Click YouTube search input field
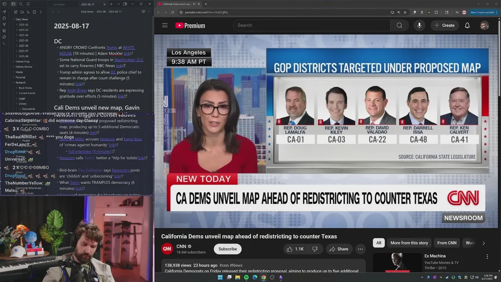 pos(312,25)
